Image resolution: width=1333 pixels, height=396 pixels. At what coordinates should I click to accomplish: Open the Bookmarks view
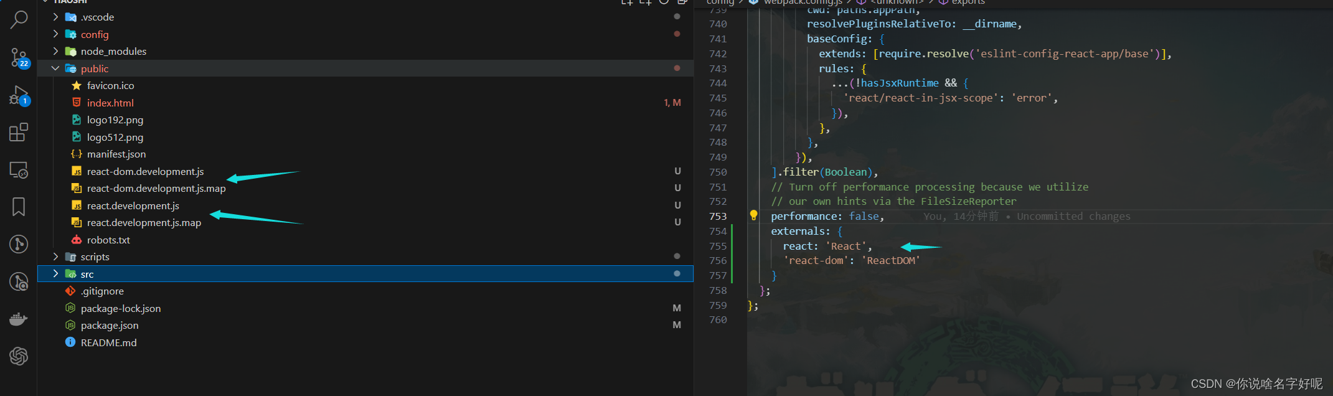click(x=19, y=207)
